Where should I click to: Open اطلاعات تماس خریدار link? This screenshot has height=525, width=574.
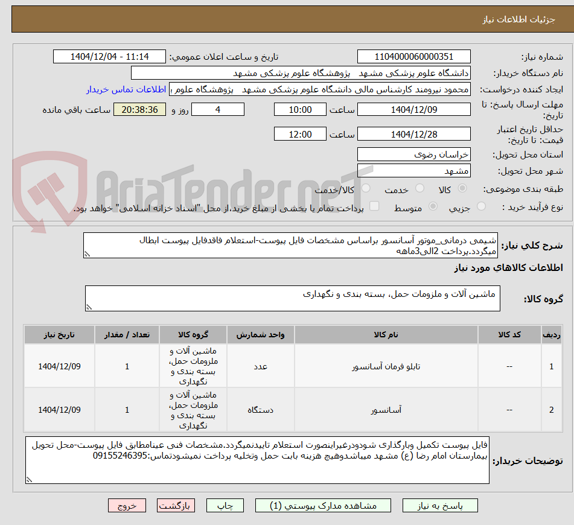126,89
